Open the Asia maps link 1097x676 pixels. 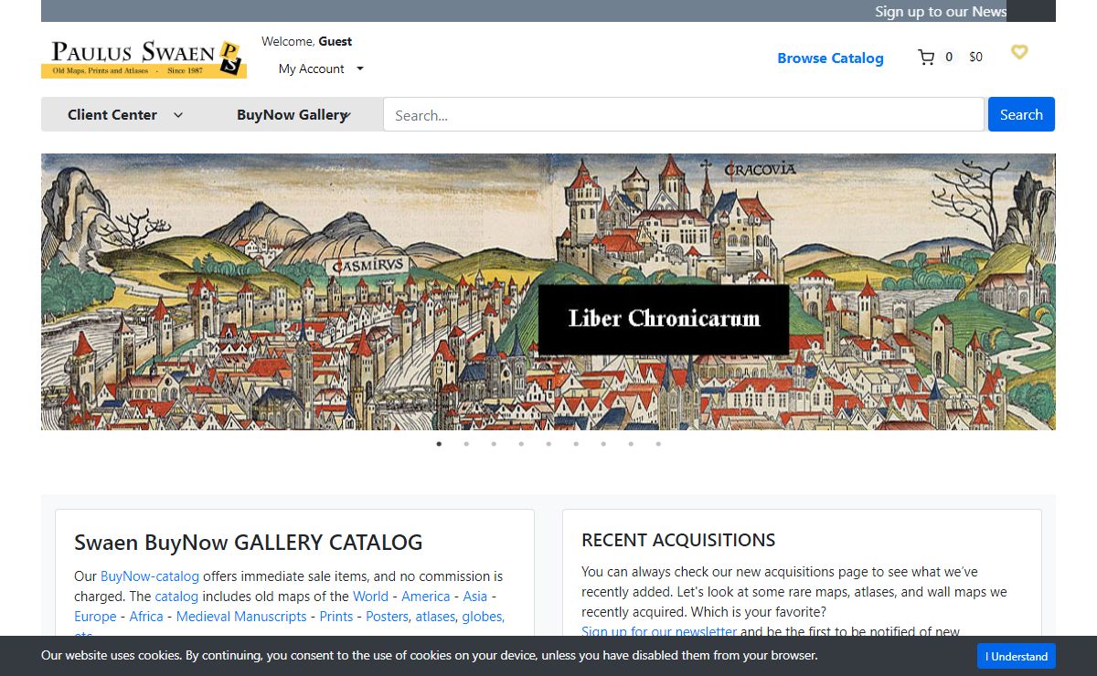click(474, 597)
